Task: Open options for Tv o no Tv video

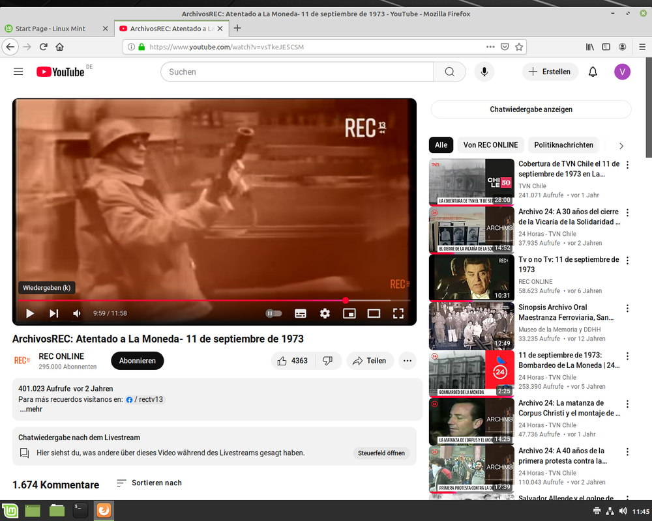Action: tap(627, 260)
